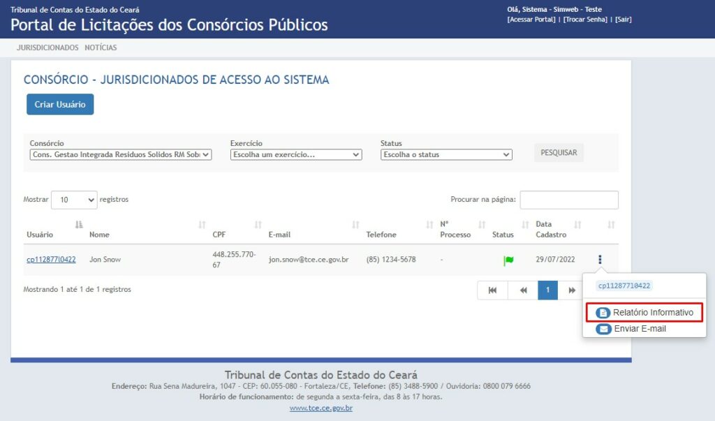
Task: Open the Jurisdicionados navigation menu
Action: click(47, 48)
